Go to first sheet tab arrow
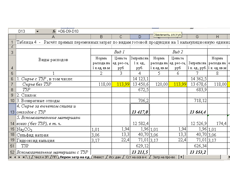230x172 pixels. 10,157
